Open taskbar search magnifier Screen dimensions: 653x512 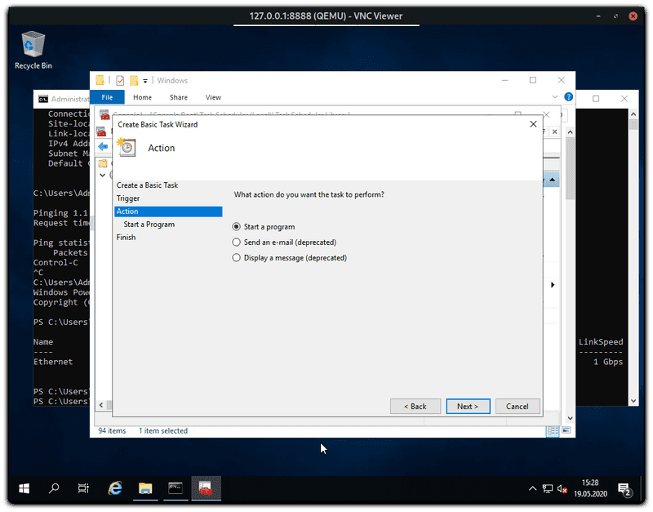54,488
